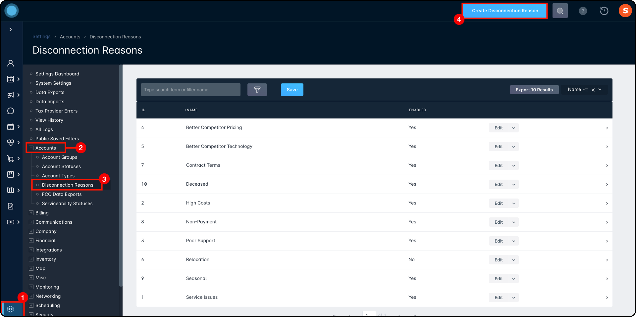Screen dimensions: 636x317
Task: Open View History in the tree
Action: coord(49,120)
